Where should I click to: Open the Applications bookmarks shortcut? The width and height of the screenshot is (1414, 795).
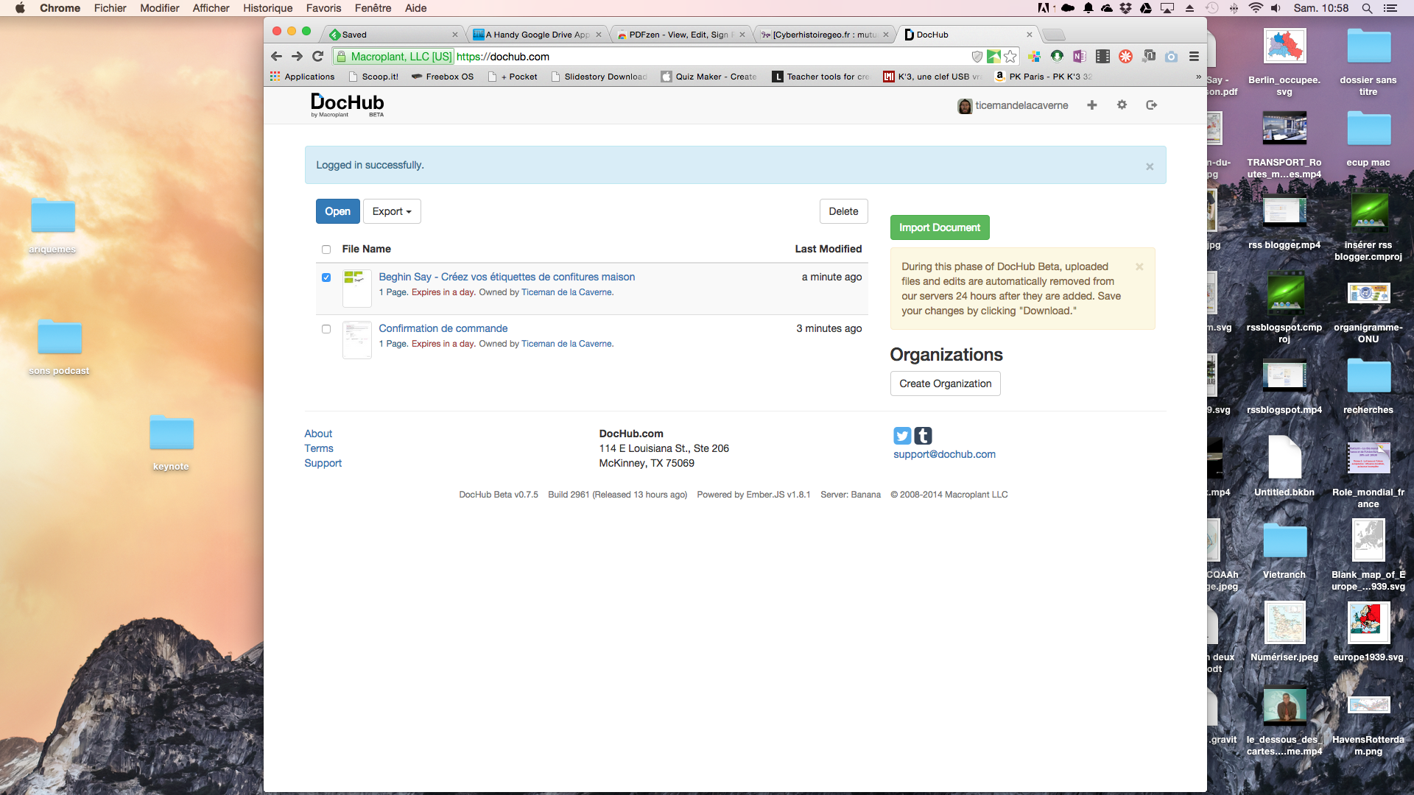[302, 77]
